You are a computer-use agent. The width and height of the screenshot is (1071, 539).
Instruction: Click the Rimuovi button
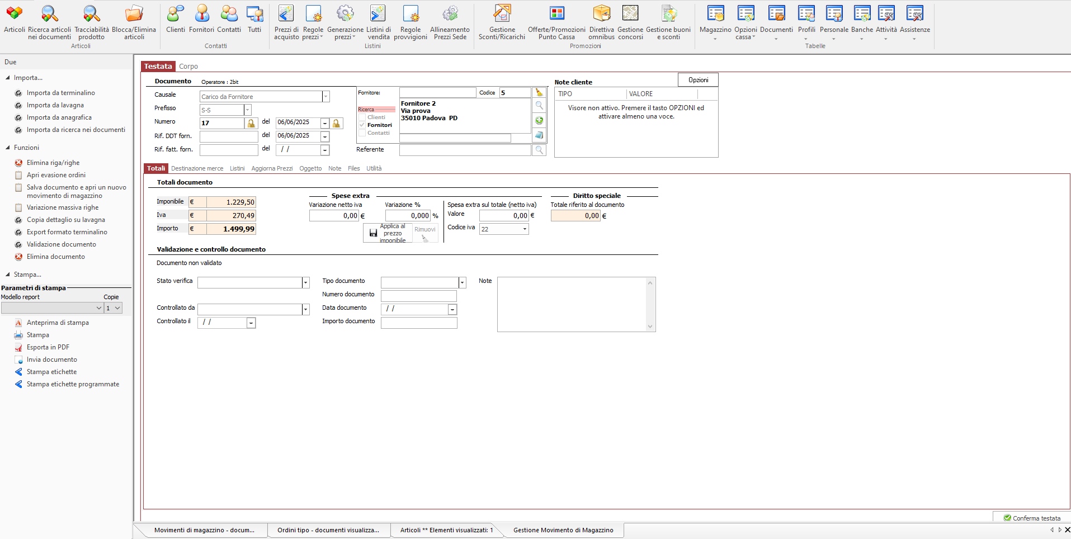[425, 233]
